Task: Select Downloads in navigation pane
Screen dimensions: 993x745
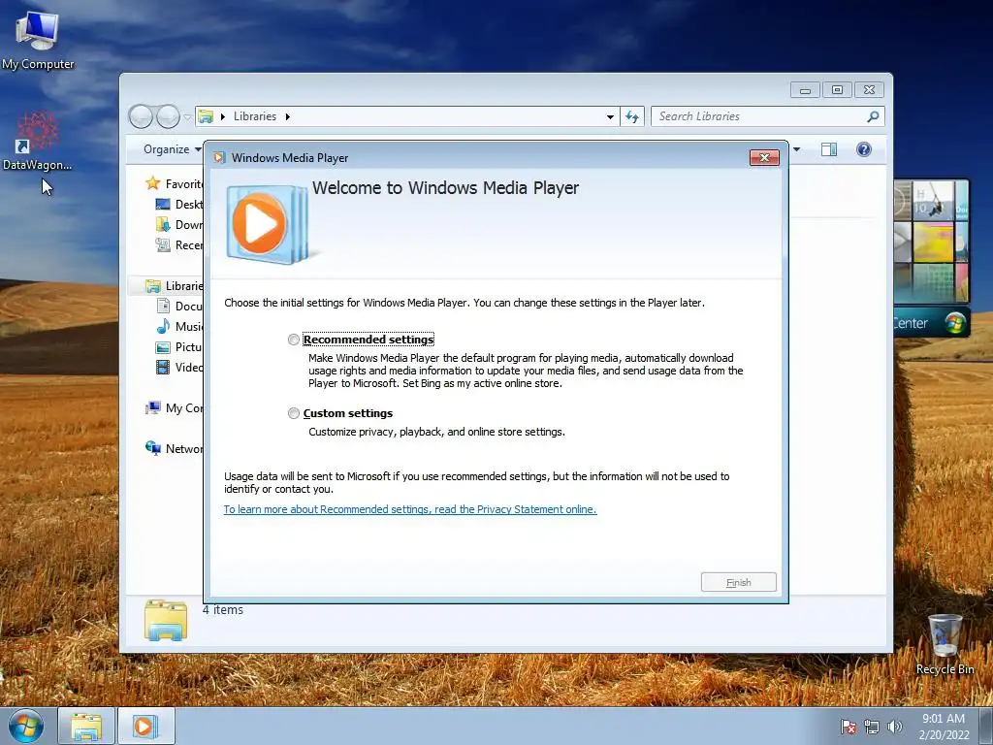Action: click(x=179, y=224)
